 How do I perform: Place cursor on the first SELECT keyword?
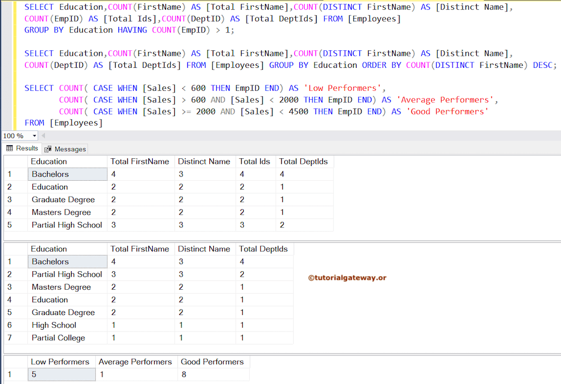coord(37,7)
